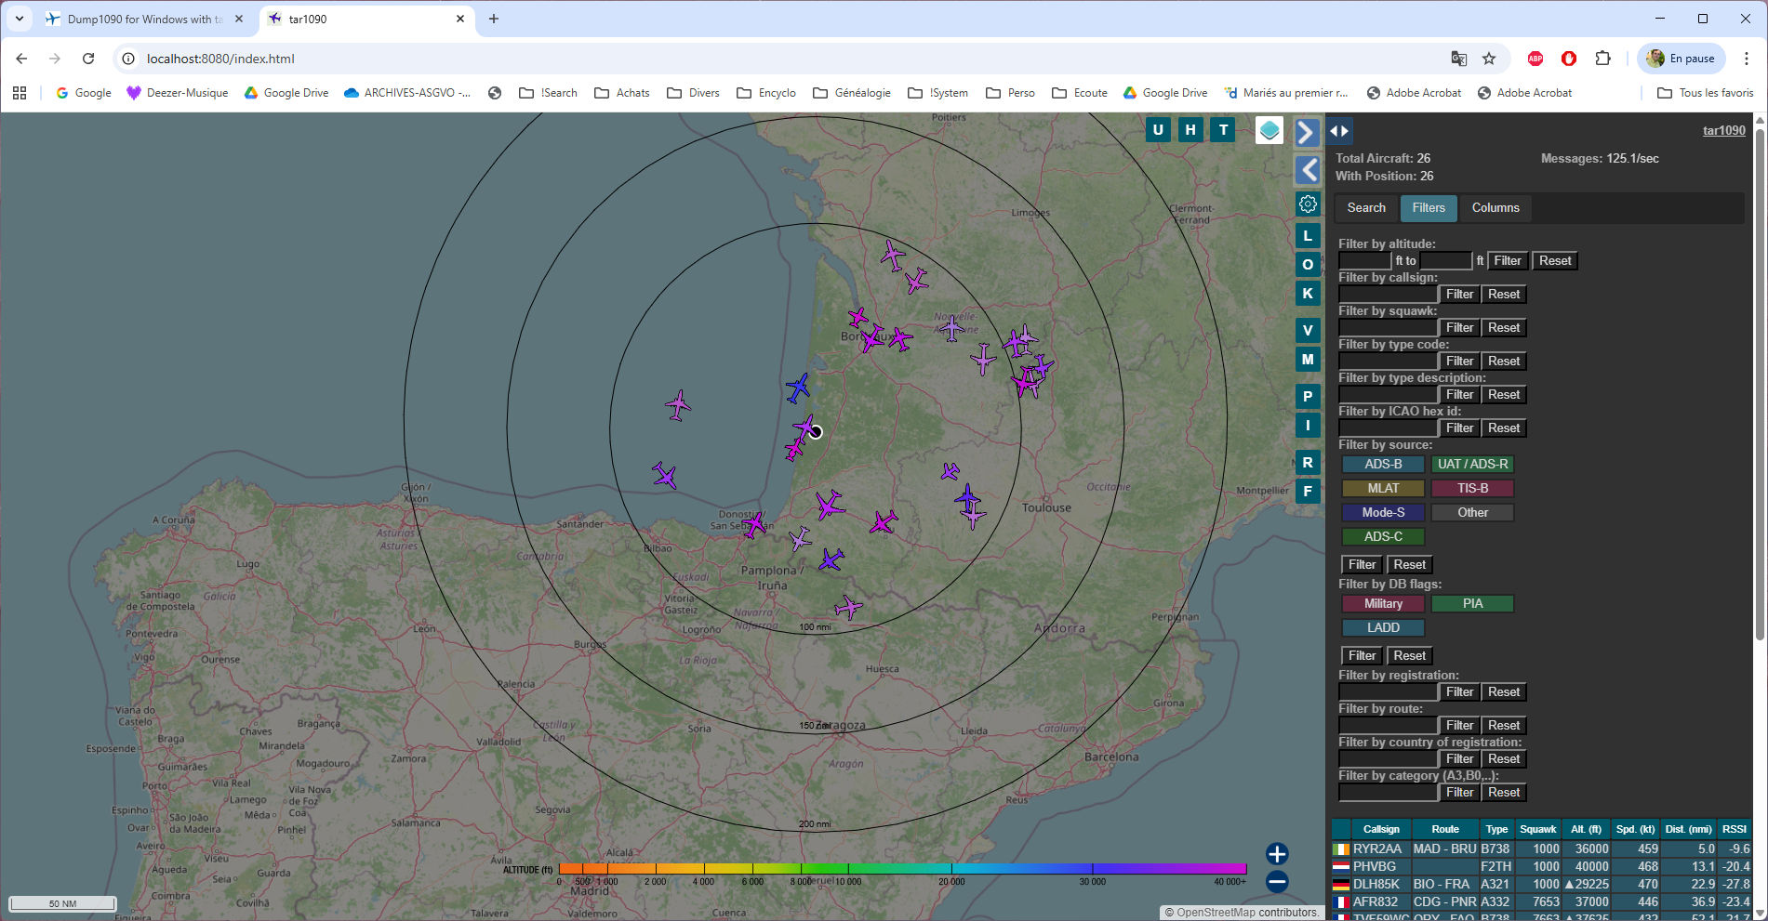Click the H map toggle button

coord(1190,130)
